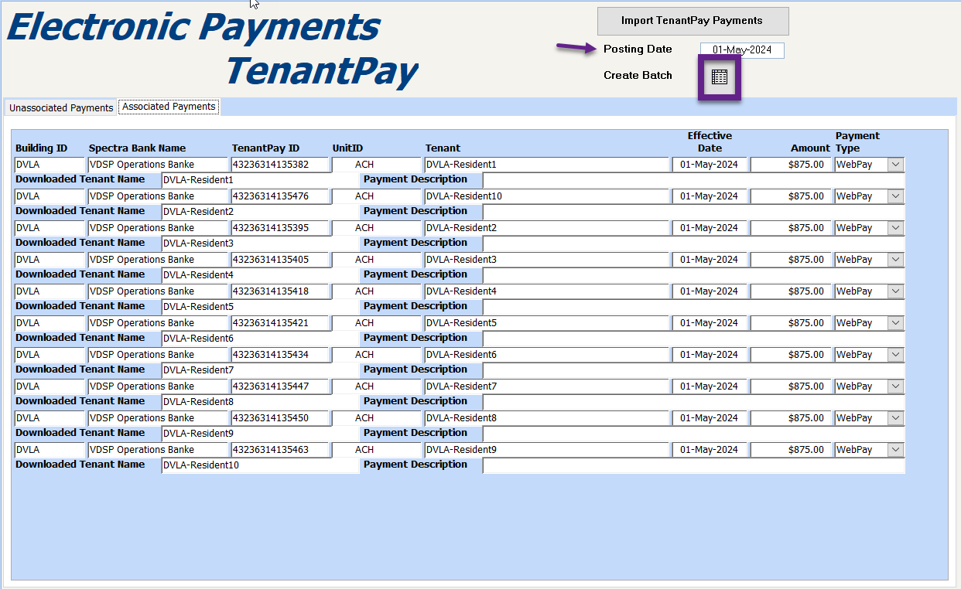Expand Payment Type dropdown for tenant DVLA-Resident4
This screenshot has width=961, height=589.
pos(895,291)
